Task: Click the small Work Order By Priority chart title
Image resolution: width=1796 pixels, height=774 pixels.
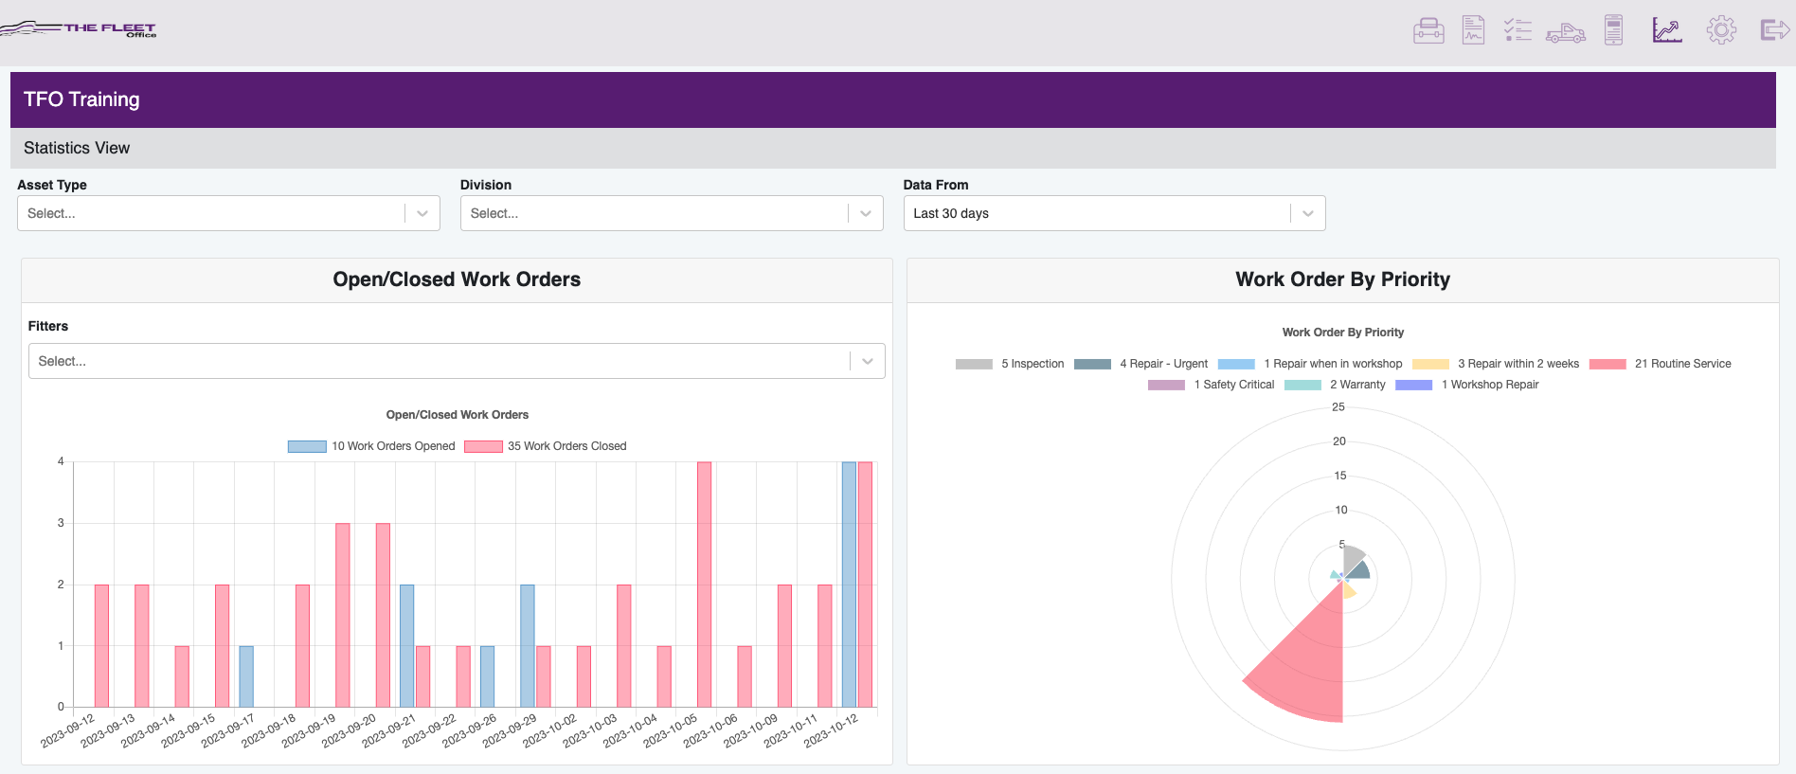Action: pyautogui.click(x=1343, y=333)
